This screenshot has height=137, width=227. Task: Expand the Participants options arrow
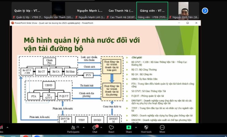pos(84,128)
